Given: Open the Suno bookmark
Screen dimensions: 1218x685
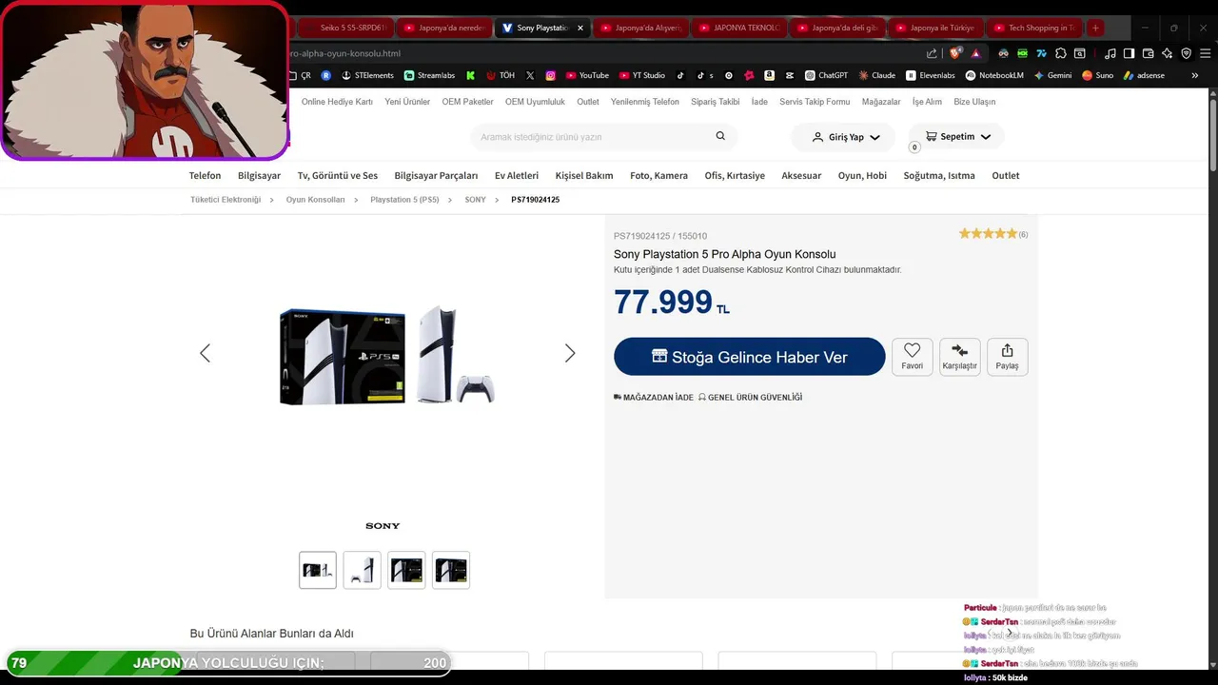Looking at the screenshot, I should click(1097, 75).
